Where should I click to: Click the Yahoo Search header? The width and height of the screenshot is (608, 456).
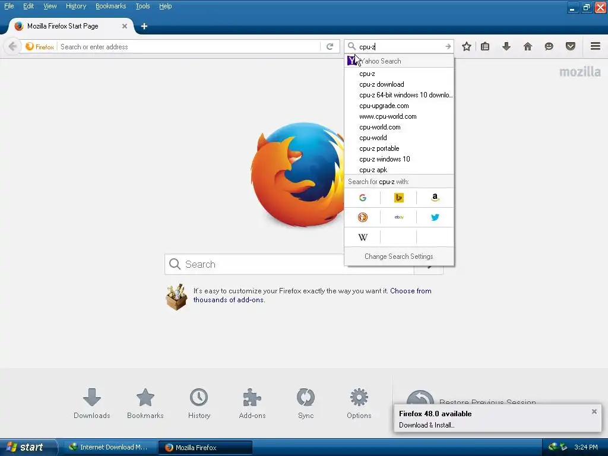[x=398, y=61]
